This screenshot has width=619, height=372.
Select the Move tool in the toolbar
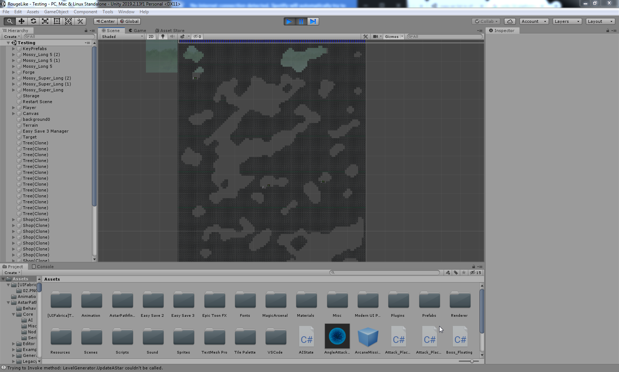click(x=21, y=21)
